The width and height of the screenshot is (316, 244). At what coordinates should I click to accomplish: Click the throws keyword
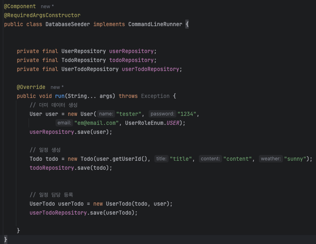(x=128, y=96)
